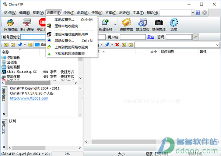Click the local list scroll-down arrow

tap(80, 78)
